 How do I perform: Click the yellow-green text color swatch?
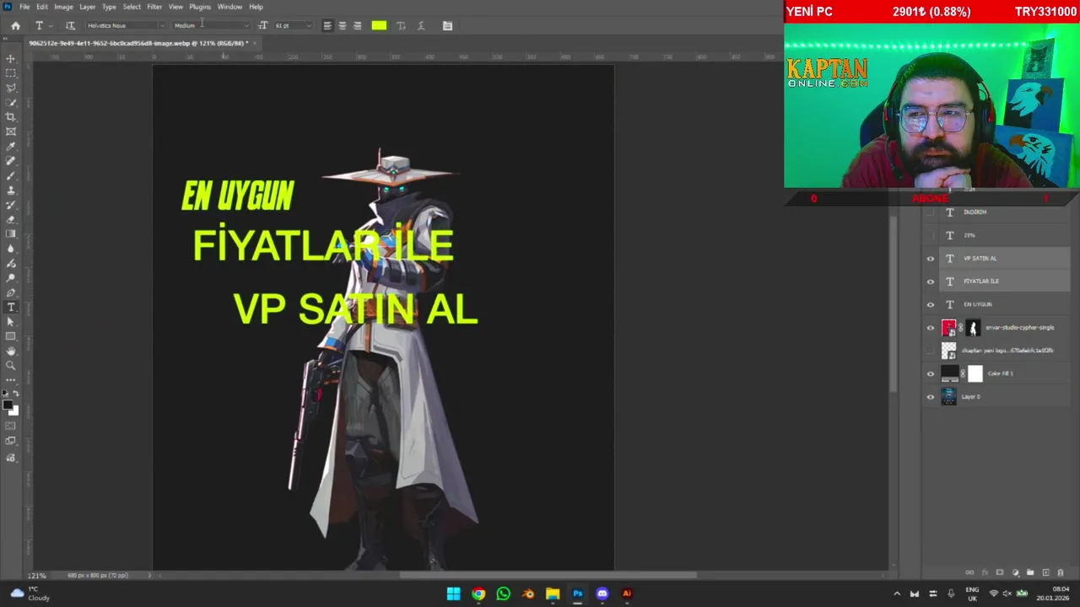tap(379, 25)
